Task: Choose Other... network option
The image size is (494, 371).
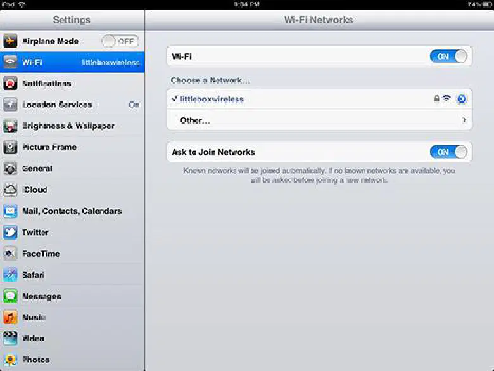Action: coord(319,120)
